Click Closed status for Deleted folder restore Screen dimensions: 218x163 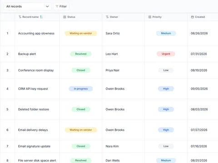coord(81,109)
